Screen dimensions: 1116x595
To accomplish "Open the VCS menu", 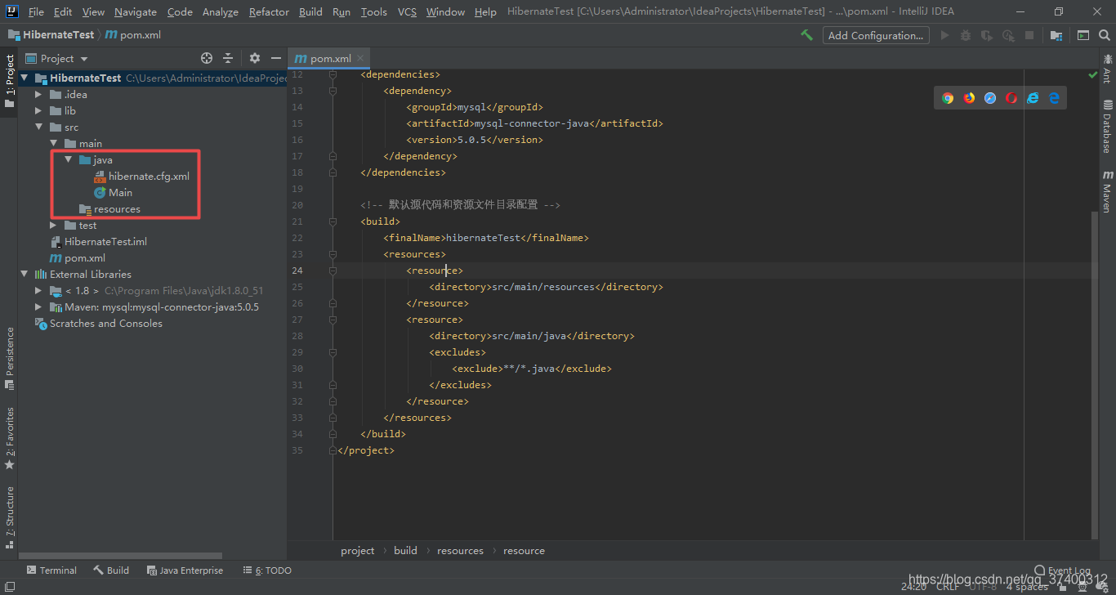I will tap(407, 11).
